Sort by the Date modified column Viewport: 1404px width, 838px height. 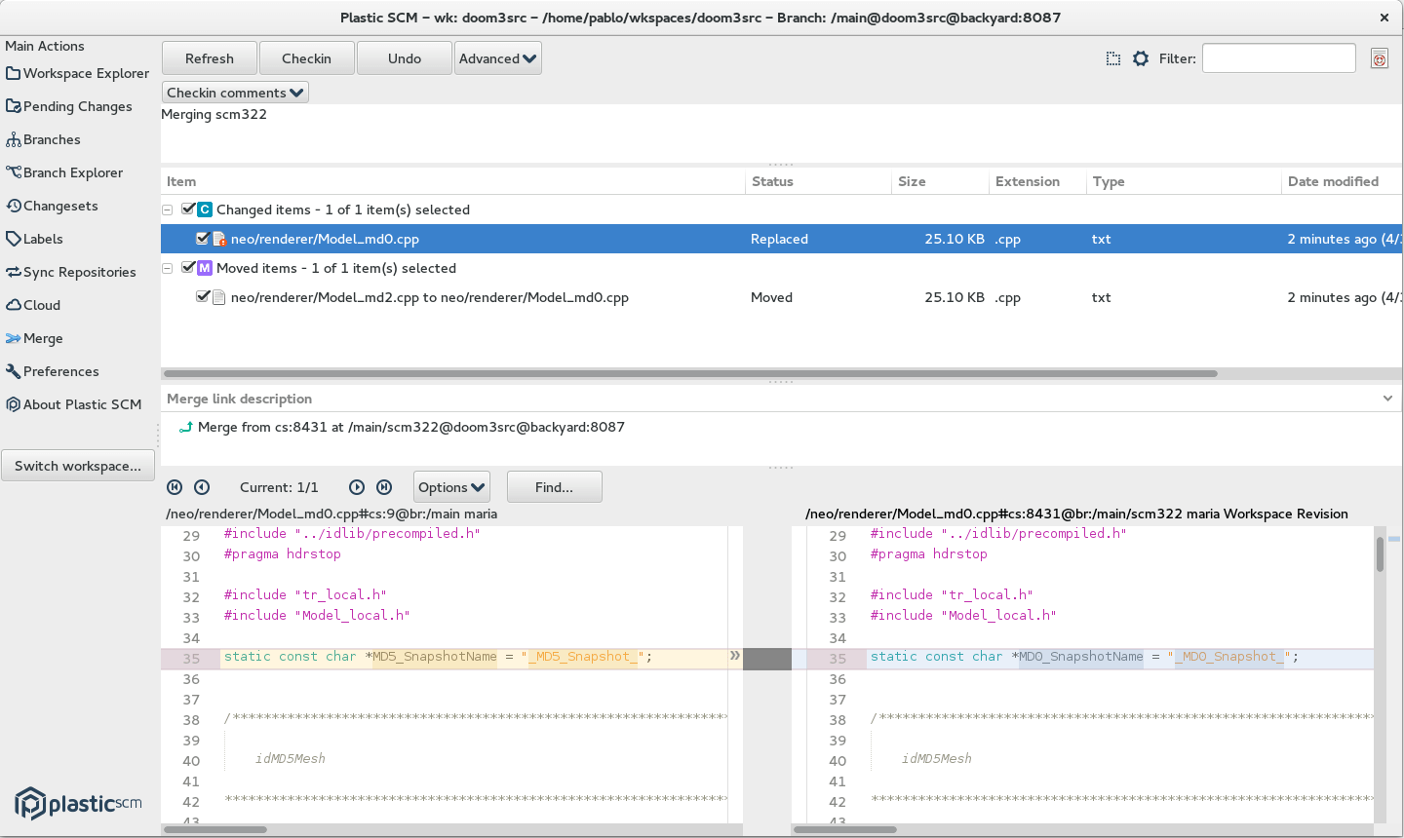1342,181
